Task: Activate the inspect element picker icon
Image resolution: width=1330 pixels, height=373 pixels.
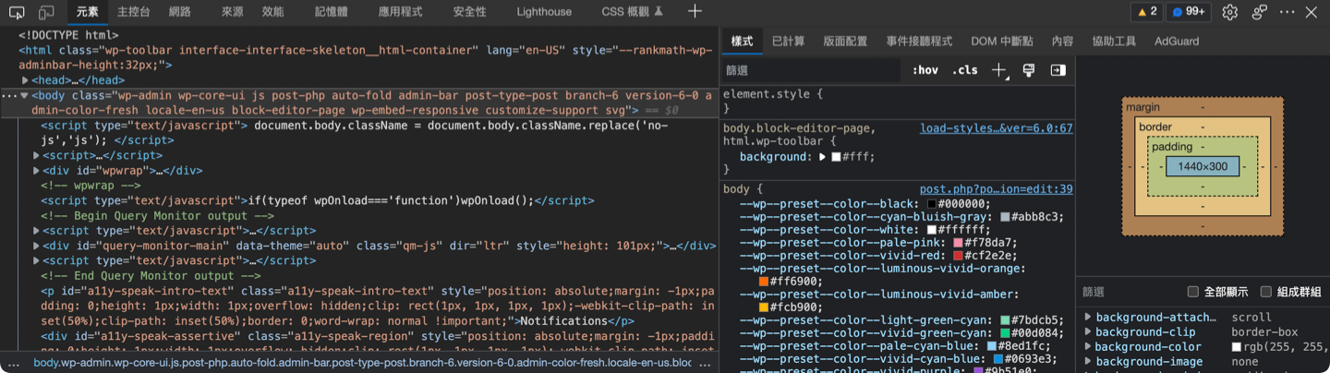Action: click(x=16, y=12)
